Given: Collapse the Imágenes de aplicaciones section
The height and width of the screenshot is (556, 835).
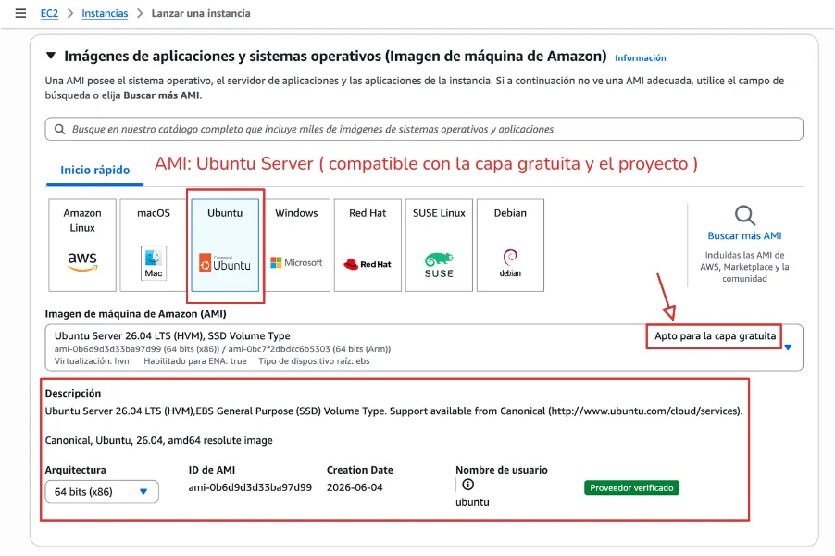Looking at the screenshot, I should coord(51,56).
